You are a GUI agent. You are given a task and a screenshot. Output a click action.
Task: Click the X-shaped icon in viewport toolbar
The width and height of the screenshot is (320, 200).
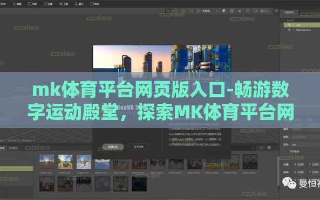240,11
